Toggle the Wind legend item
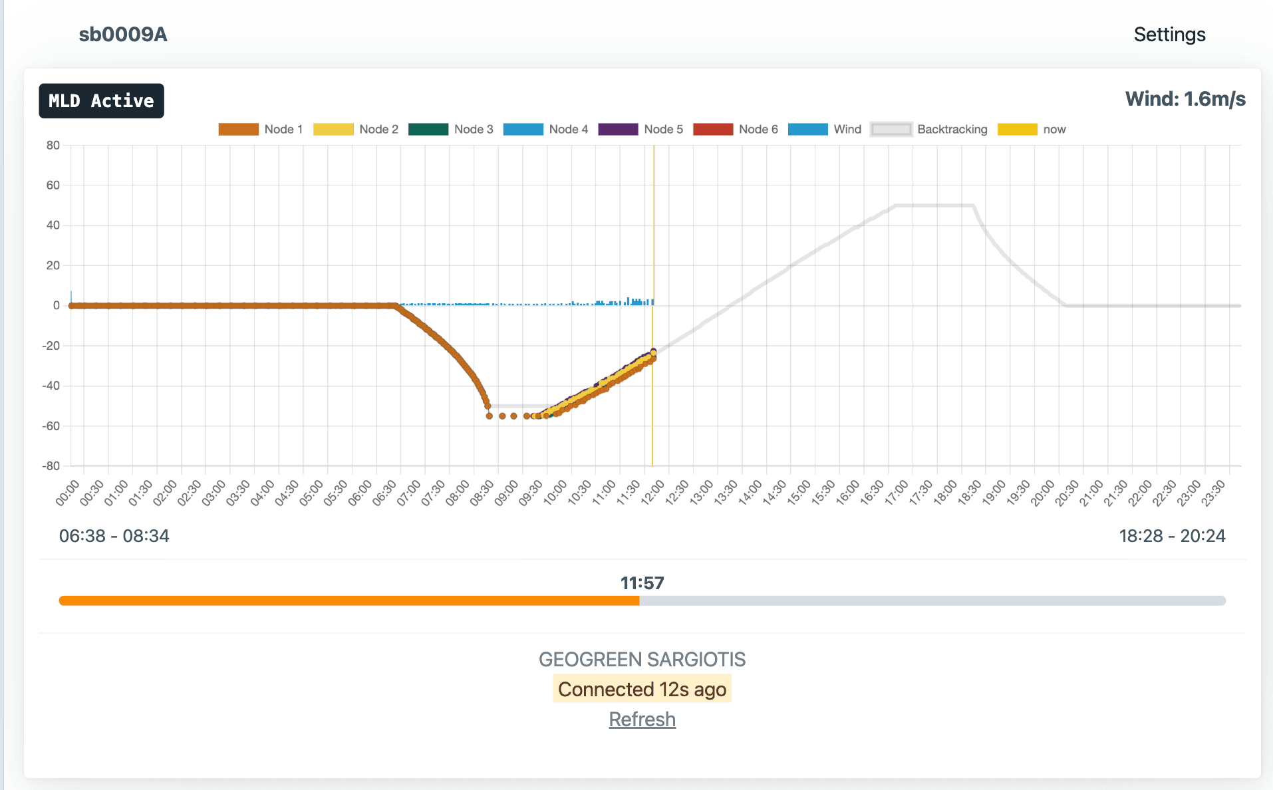The width and height of the screenshot is (1273, 790). [824, 129]
